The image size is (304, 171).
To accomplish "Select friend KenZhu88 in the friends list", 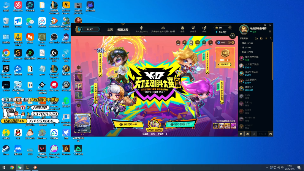I will pos(255,119).
